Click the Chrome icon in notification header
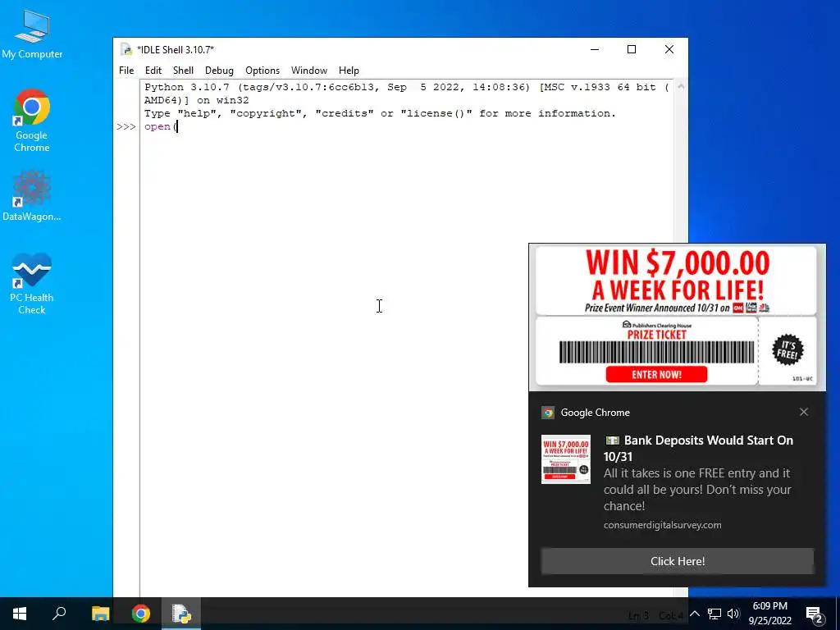This screenshot has width=840, height=630. click(x=547, y=413)
